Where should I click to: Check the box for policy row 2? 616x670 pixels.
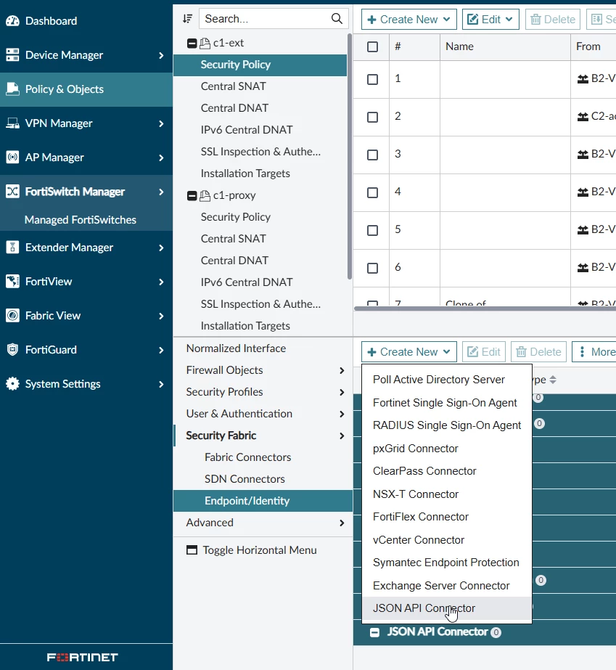point(372,117)
